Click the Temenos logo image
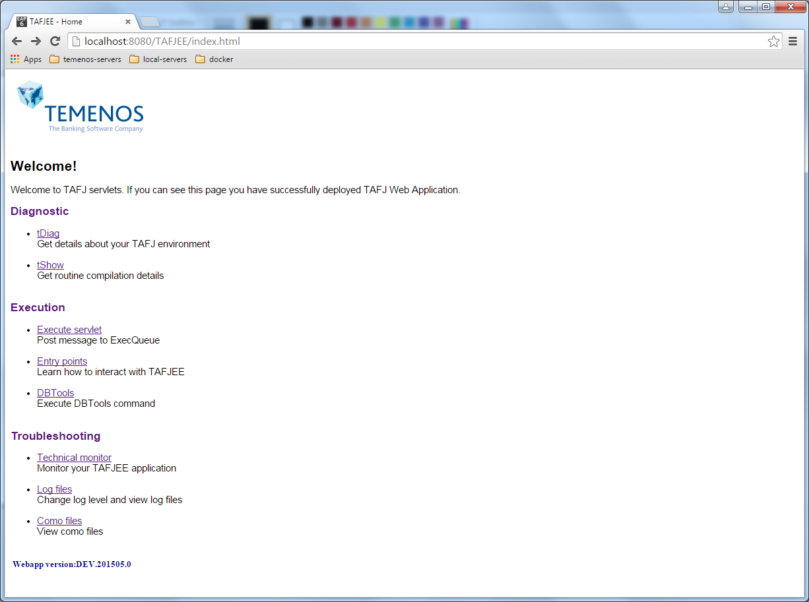The image size is (809, 602). coord(80,107)
